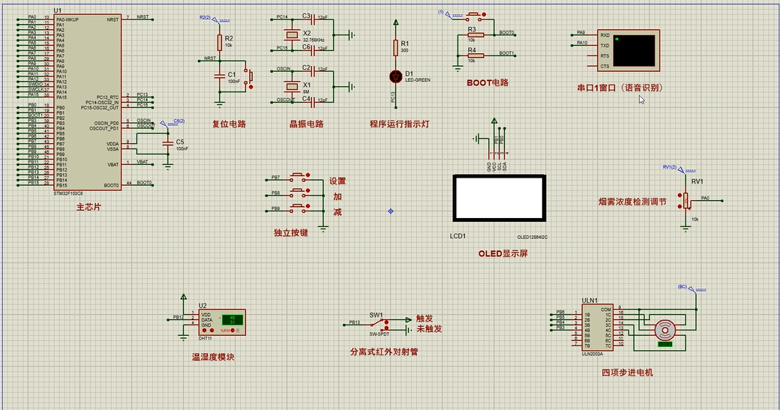
Task: Click the R2(2) voltage probe
Action: tap(215, 19)
